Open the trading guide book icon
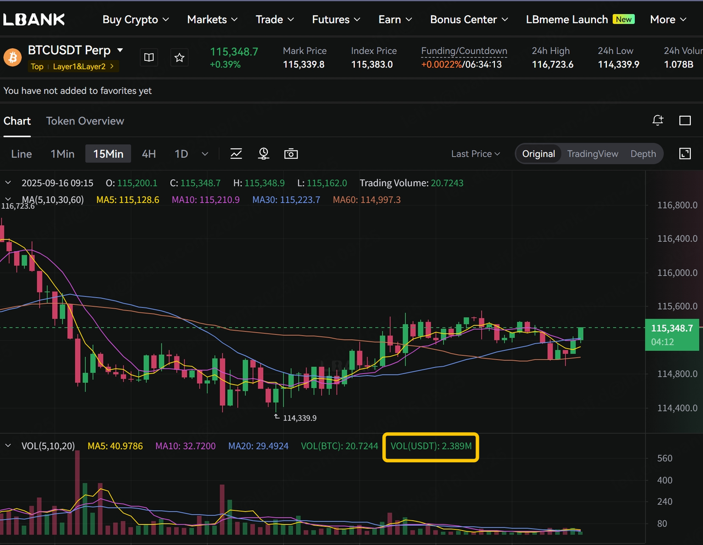Viewport: 703px width, 545px height. 149,58
